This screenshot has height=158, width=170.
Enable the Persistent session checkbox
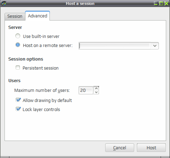click(x=18, y=68)
